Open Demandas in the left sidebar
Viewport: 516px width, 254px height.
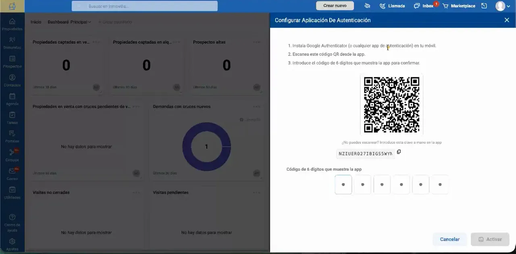click(12, 43)
